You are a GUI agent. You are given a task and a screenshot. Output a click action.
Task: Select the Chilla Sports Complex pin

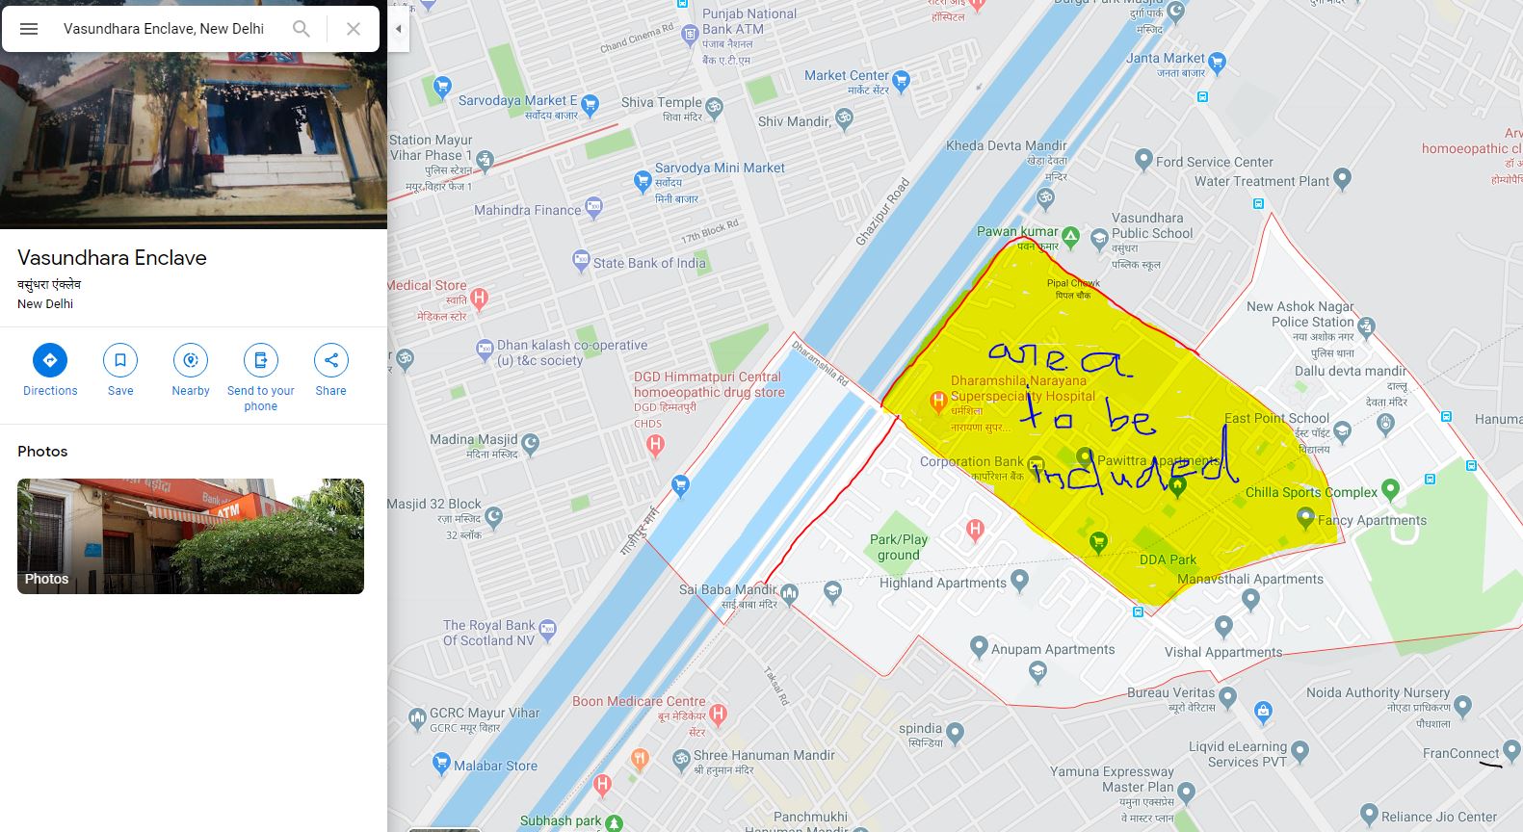[1390, 489]
